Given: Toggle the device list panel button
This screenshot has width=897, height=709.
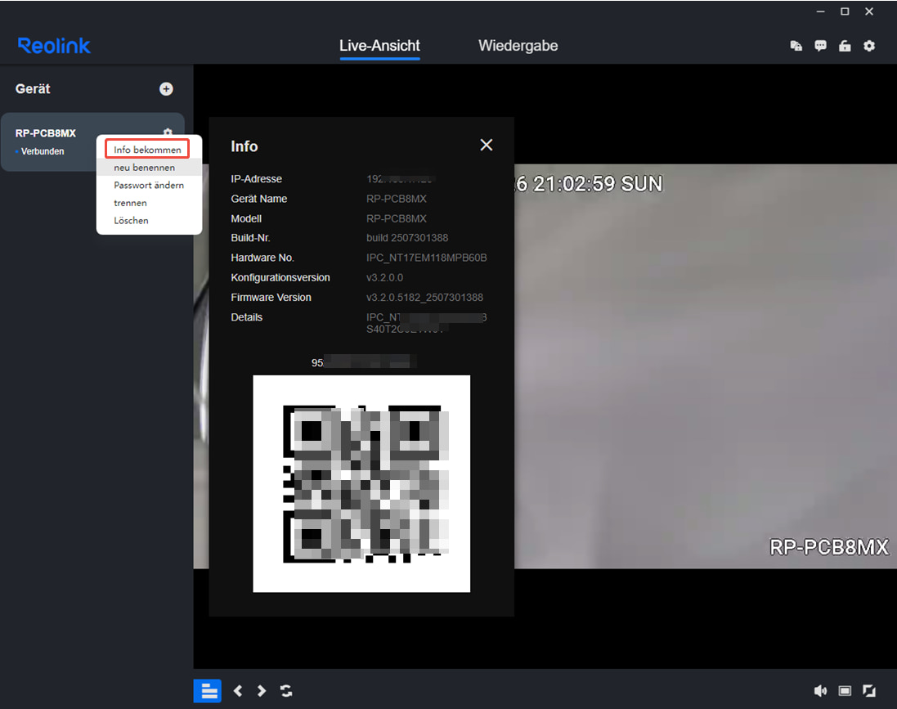Looking at the screenshot, I should pos(208,691).
